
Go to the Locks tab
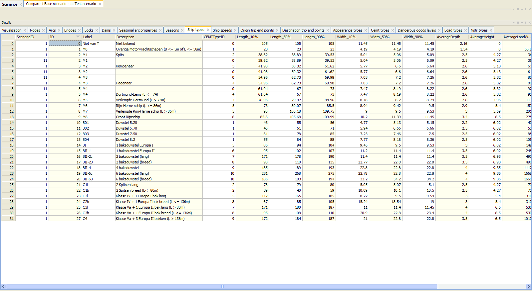pyautogui.click(x=89, y=30)
